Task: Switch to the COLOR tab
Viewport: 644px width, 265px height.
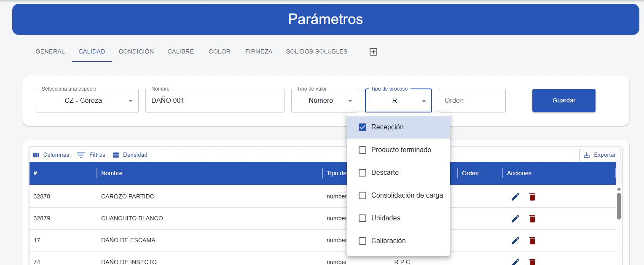Action: coord(220,52)
